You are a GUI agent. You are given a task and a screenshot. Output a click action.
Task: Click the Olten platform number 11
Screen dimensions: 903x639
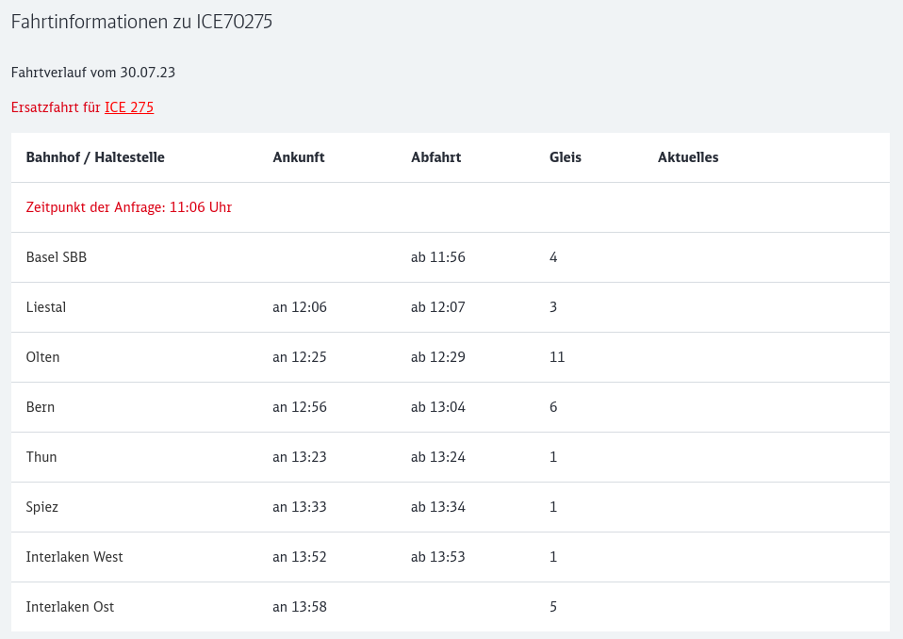557,357
